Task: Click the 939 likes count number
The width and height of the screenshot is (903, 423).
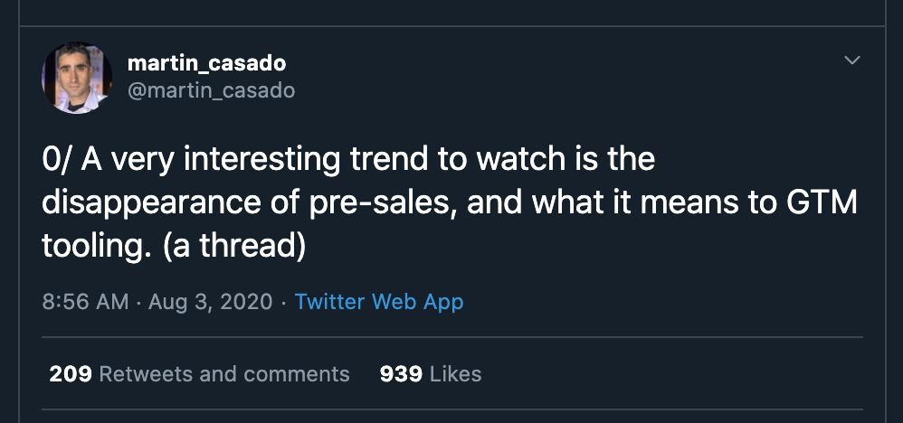Action: coord(401,374)
